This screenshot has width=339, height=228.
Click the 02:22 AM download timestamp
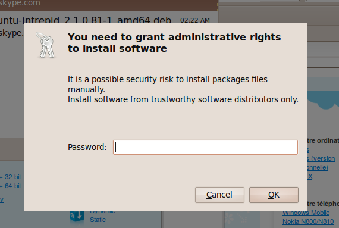[x=195, y=20]
